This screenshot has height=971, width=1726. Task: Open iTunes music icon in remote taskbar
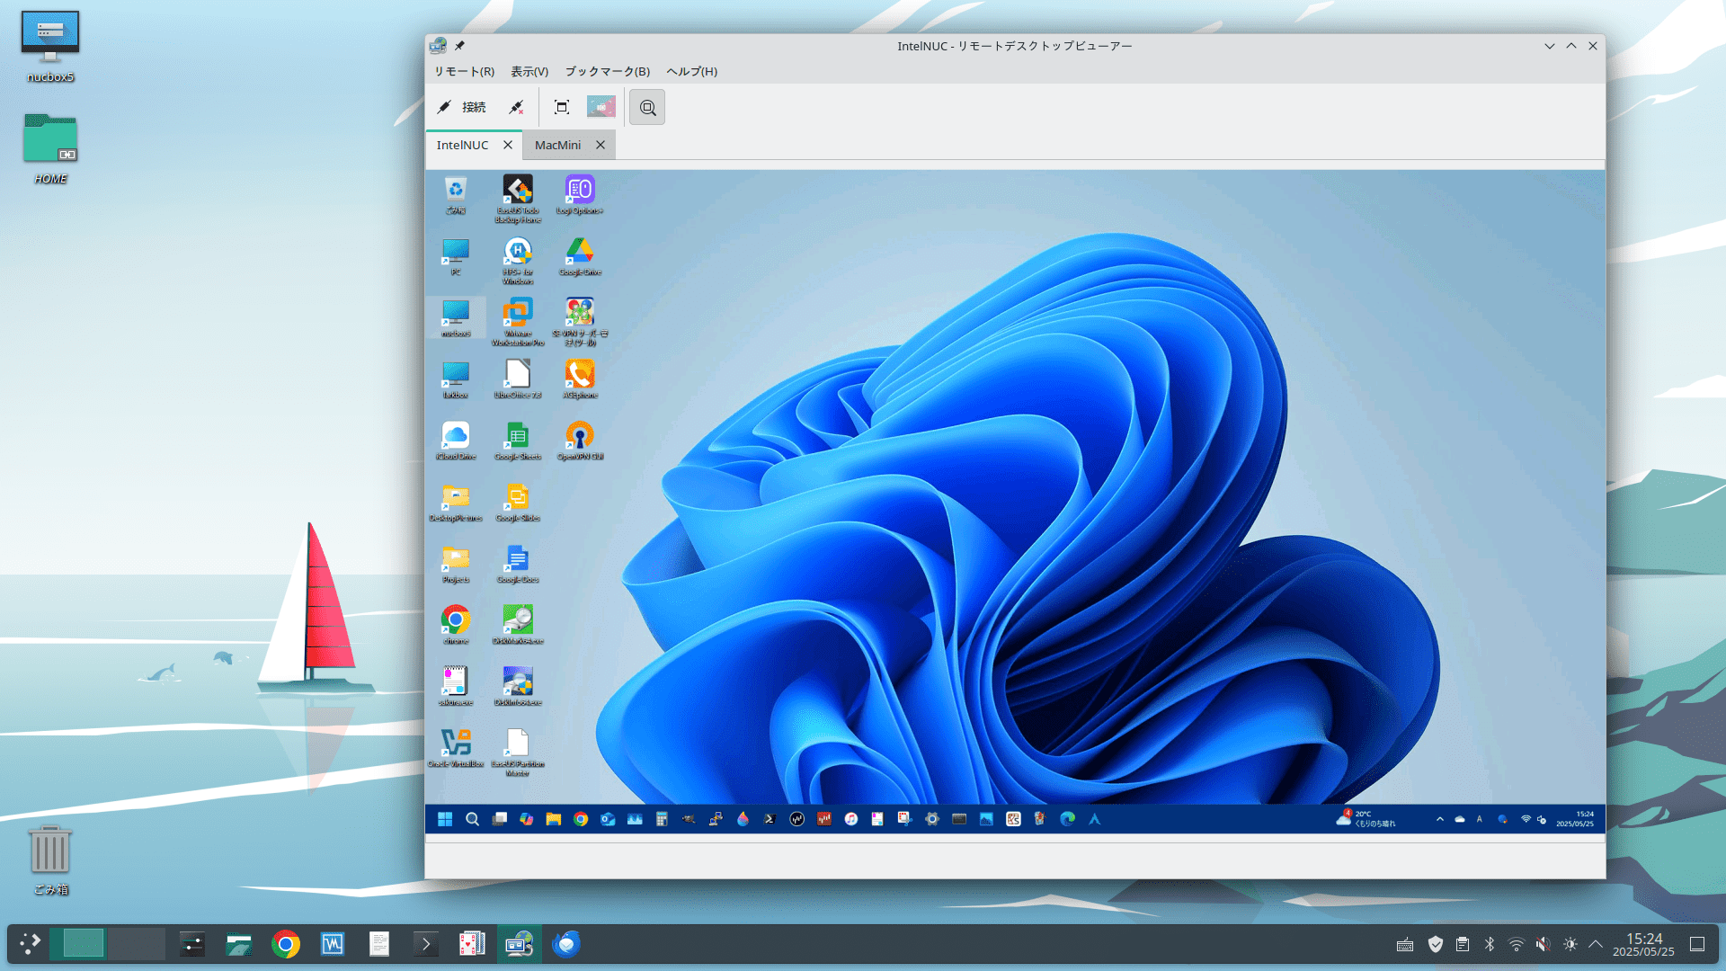pos(850,819)
